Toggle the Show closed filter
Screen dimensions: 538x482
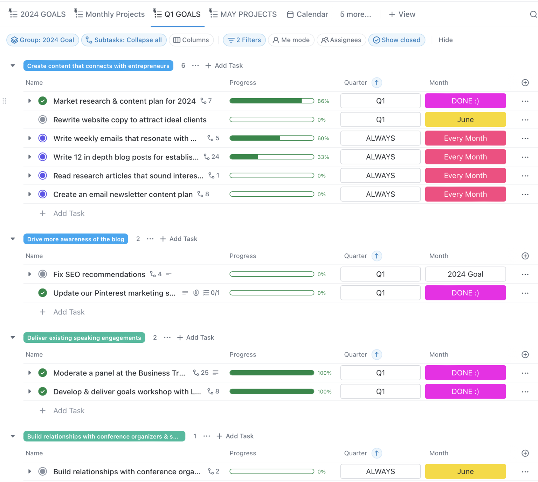coord(396,40)
